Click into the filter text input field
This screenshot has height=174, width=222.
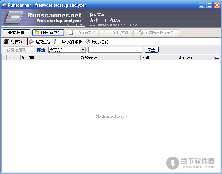coord(115,50)
